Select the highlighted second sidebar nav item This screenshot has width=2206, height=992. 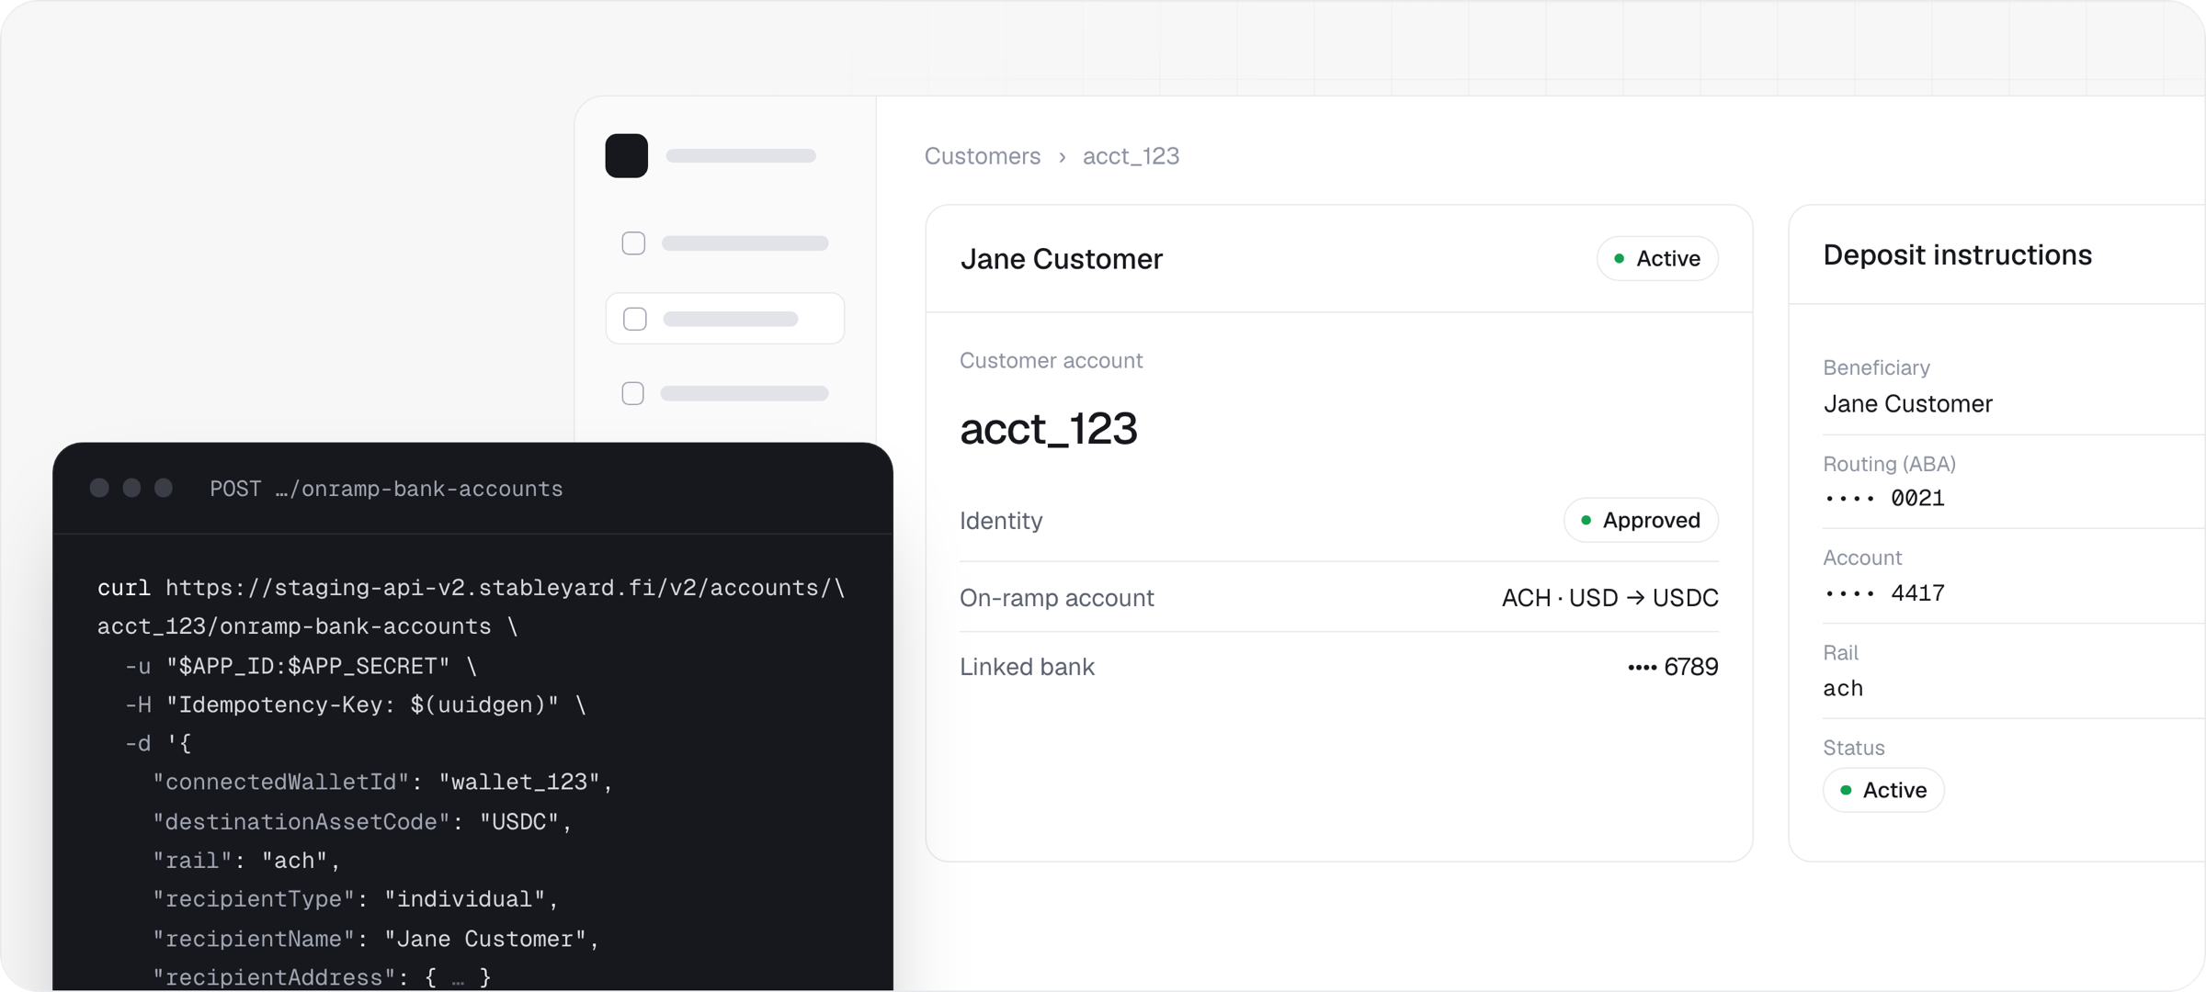coord(724,319)
